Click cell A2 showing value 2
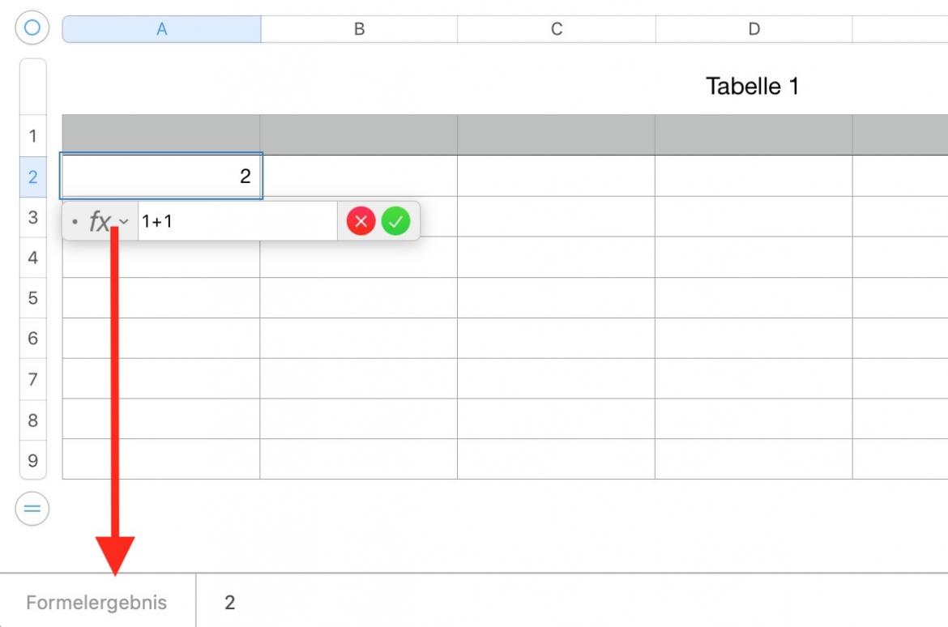 pyautogui.click(x=161, y=176)
